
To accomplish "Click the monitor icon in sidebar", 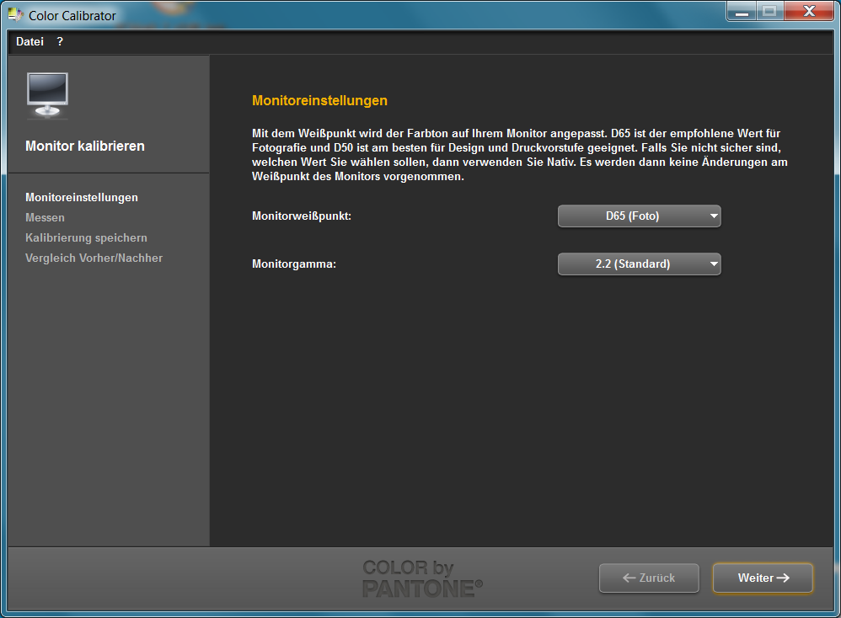I will pyautogui.click(x=48, y=95).
